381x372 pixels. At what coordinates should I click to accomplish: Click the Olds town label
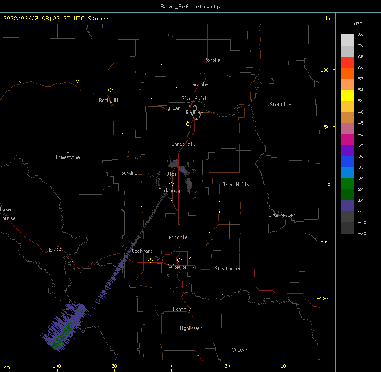pos(171,174)
